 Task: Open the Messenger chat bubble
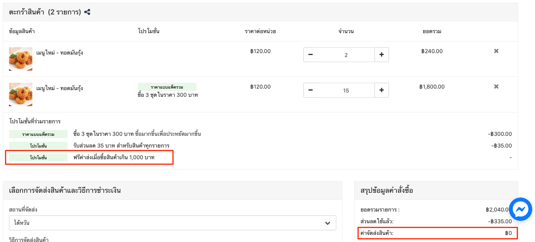tap(521, 210)
